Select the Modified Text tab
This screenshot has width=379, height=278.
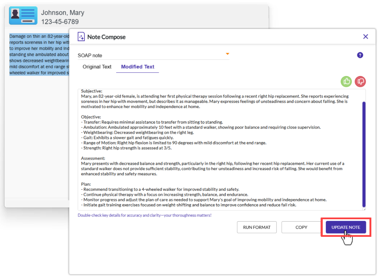click(x=138, y=67)
